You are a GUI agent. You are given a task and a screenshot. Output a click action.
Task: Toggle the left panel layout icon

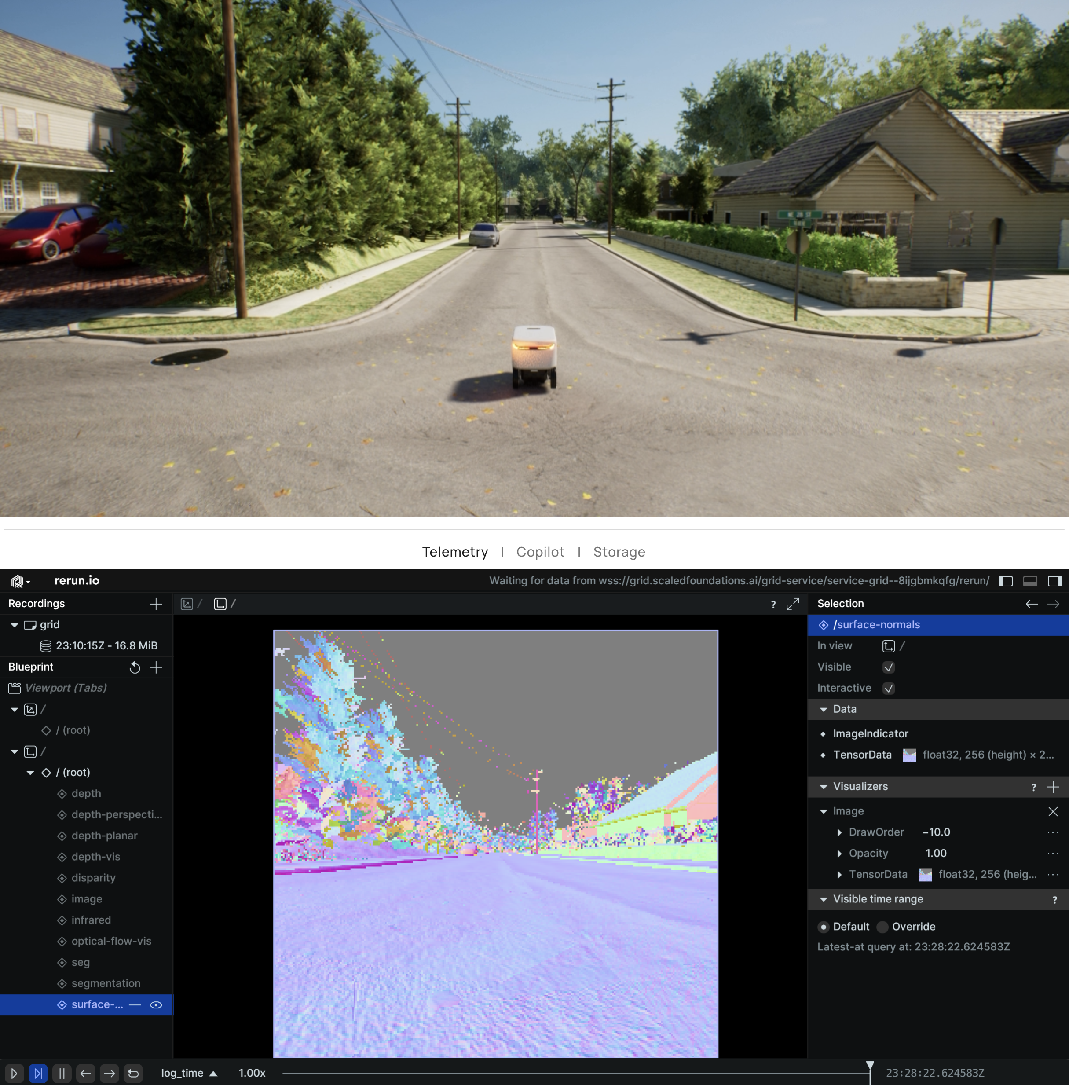[x=1006, y=581]
